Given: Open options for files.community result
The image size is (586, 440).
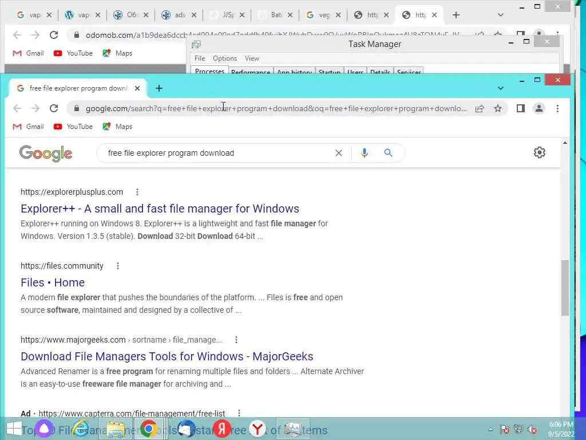Looking at the screenshot, I should click(x=118, y=266).
